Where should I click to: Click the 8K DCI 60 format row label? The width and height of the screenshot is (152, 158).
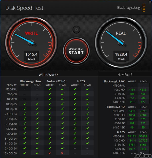tap(11, 143)
